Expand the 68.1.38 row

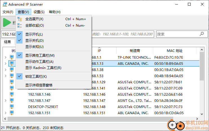5,70
